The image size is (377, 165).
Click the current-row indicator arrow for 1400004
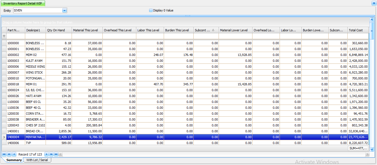(x=4, y=137)
